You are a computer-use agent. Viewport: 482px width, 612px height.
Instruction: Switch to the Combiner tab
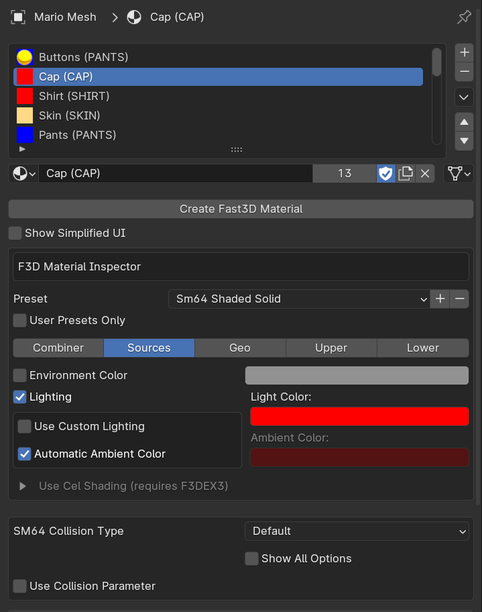(x=58, y=348)
